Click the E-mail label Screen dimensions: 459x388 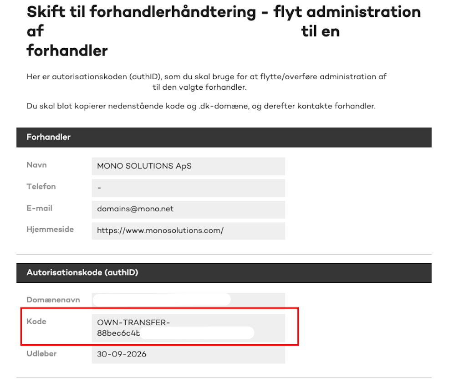40,208
